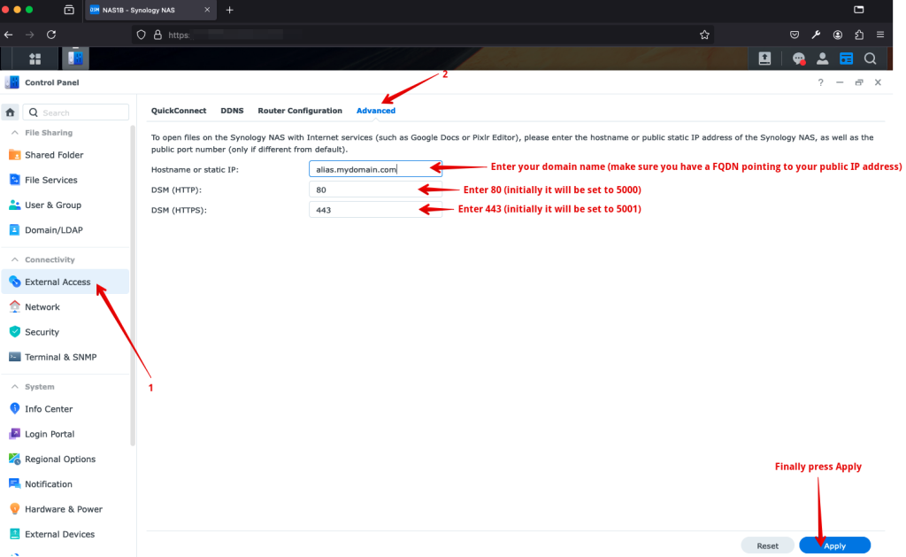Screen dimensions: 906x557
Task: Open Domain/LDAP settings
Action: pos(65,229)
